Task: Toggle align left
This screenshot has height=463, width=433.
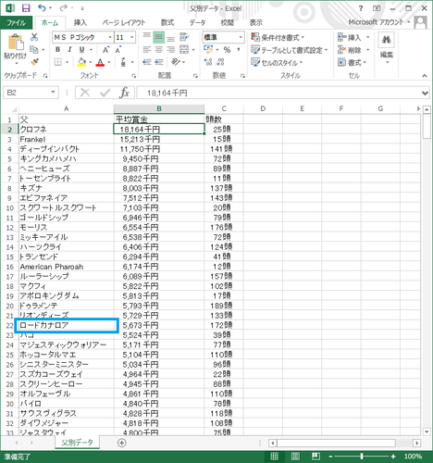Action: 147,50
